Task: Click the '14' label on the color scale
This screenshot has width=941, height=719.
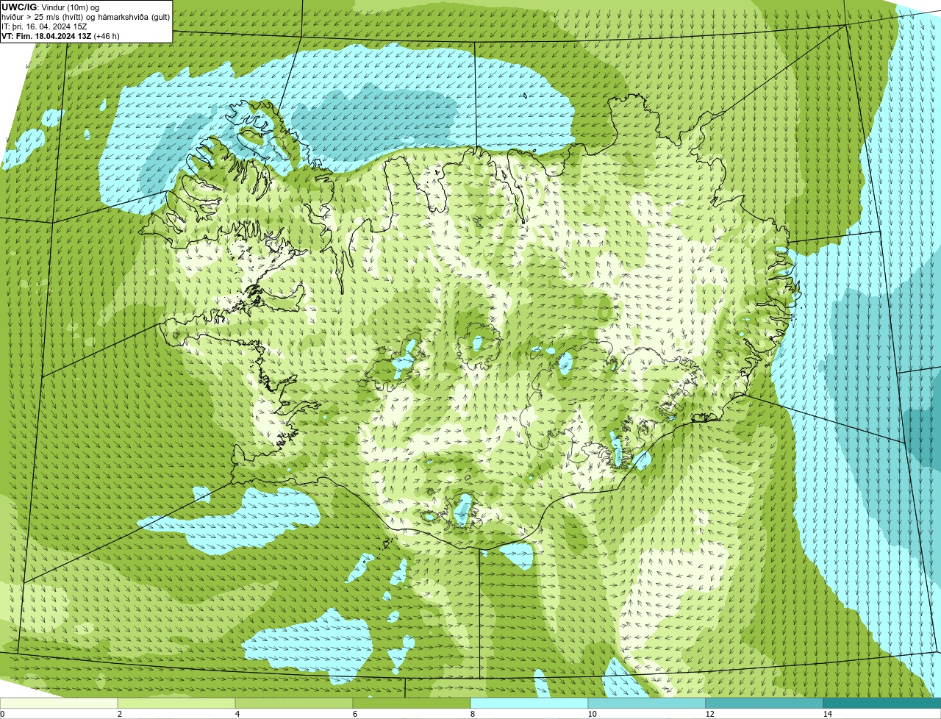Action: 827,714
